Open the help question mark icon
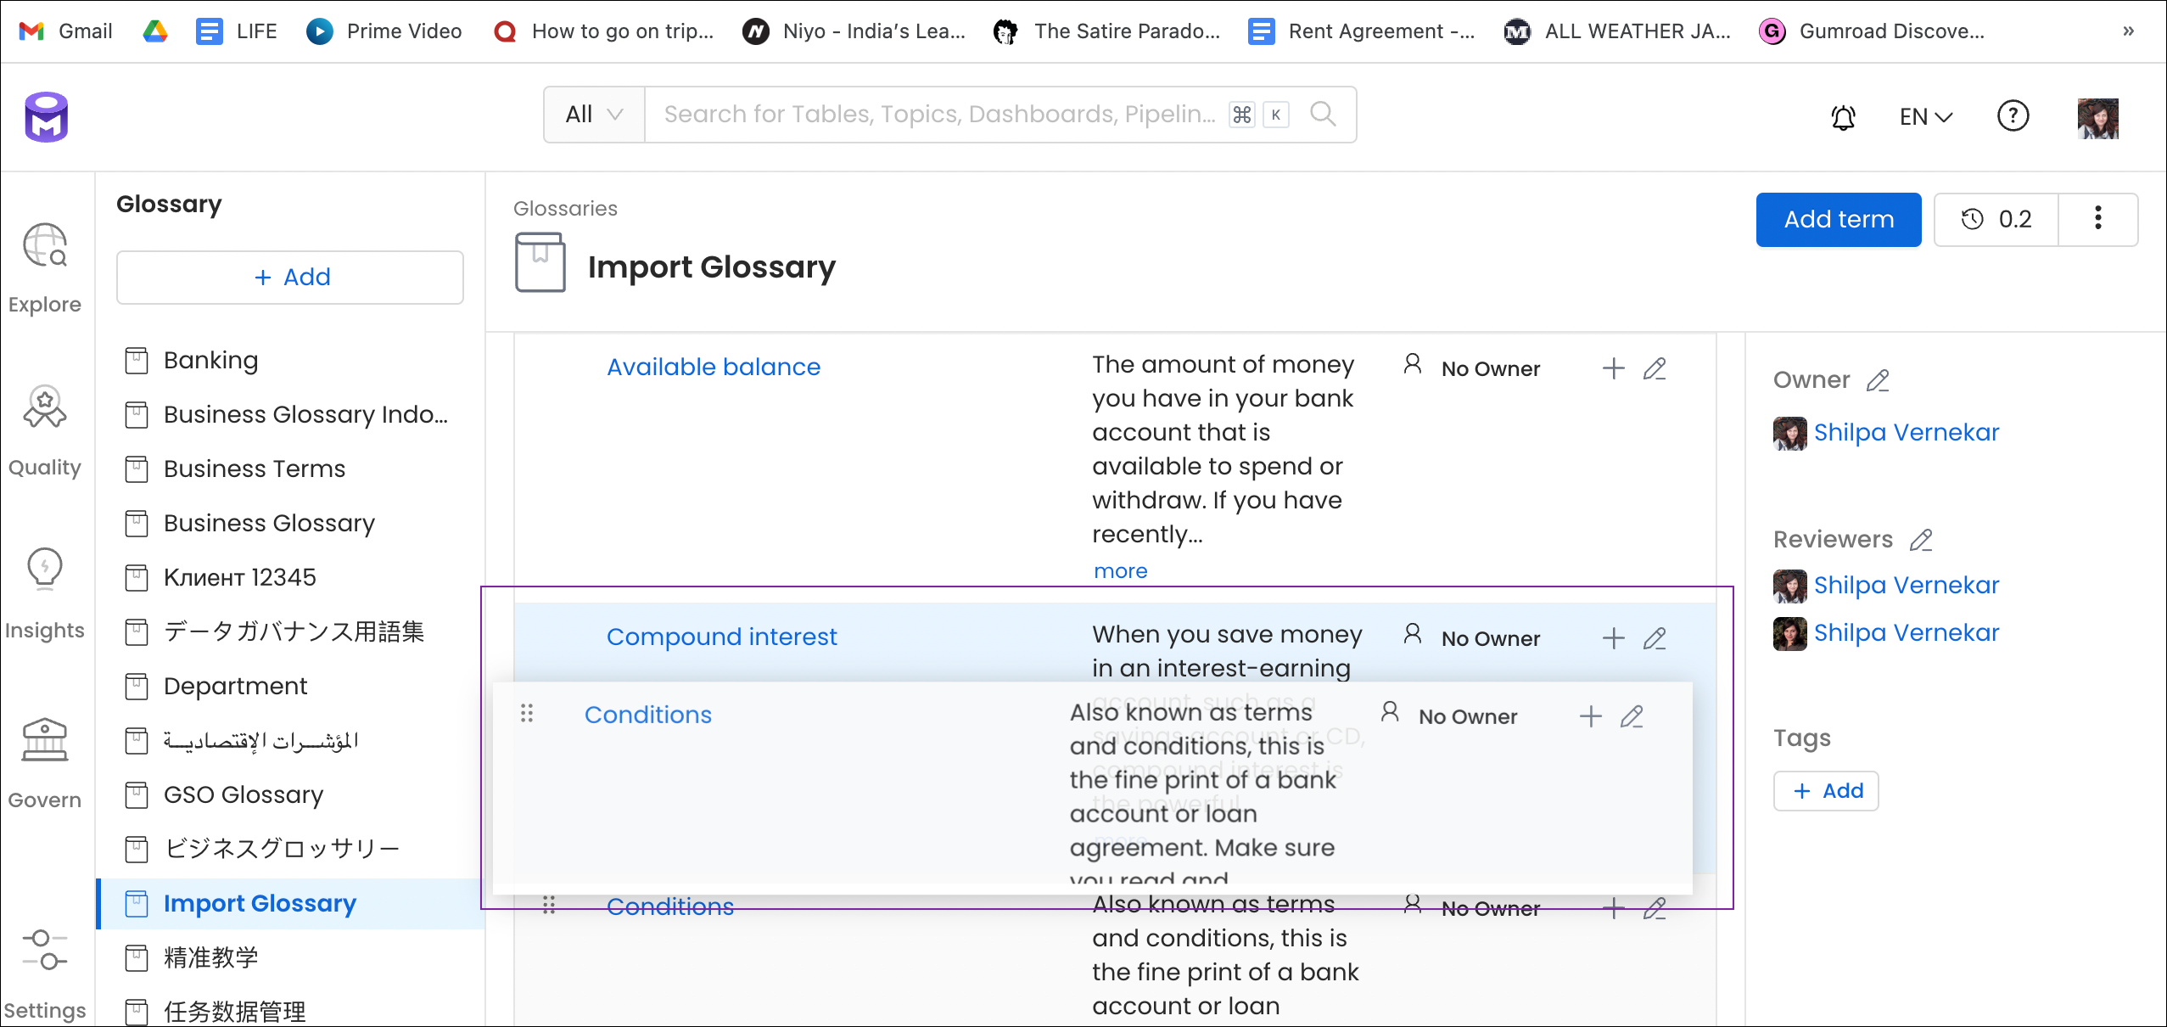Viewport: 2167px width, 1027px height. [2013, 115]
